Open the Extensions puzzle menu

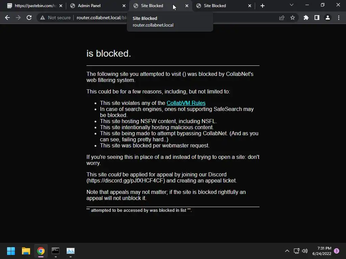click(306, 18)
